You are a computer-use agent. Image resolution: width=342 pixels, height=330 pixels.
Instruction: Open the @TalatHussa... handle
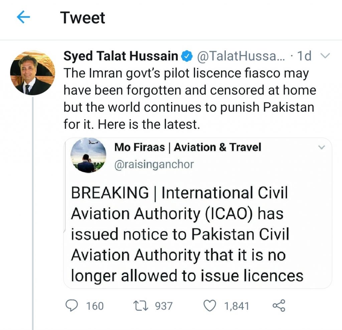[x=240, y=56]
